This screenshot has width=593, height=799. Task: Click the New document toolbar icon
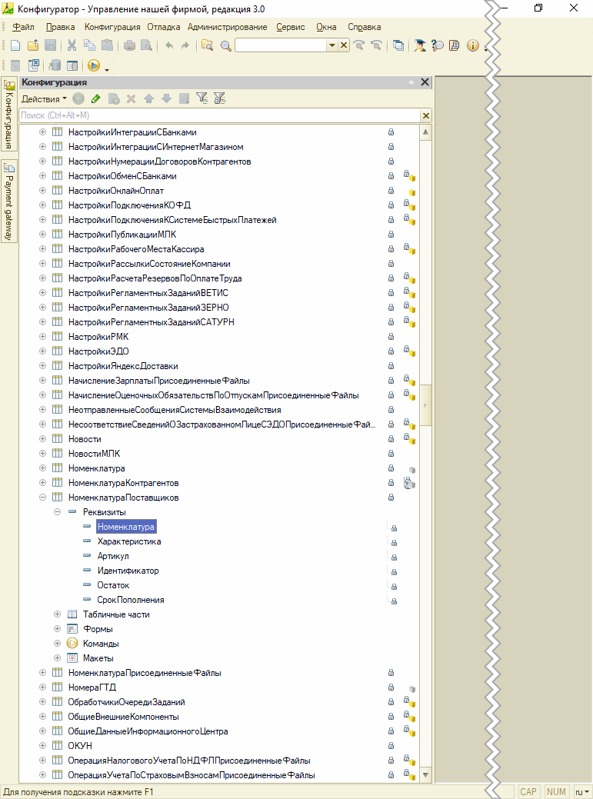[x=15, y=45]
